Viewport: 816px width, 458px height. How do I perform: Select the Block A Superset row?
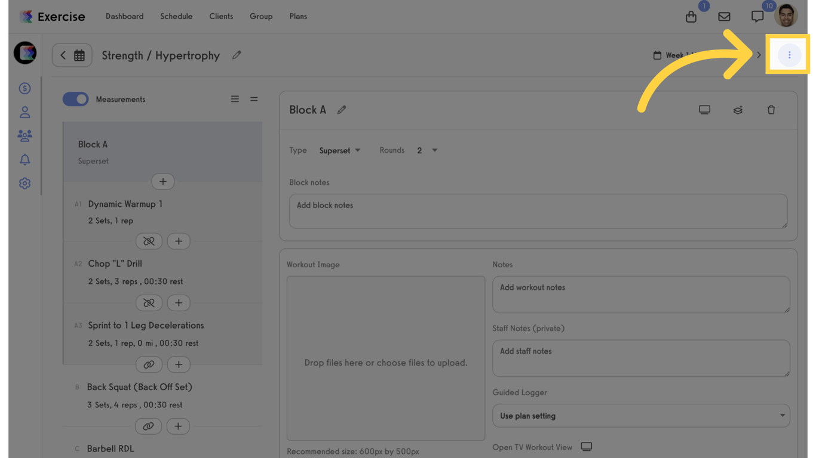point(162,152)
